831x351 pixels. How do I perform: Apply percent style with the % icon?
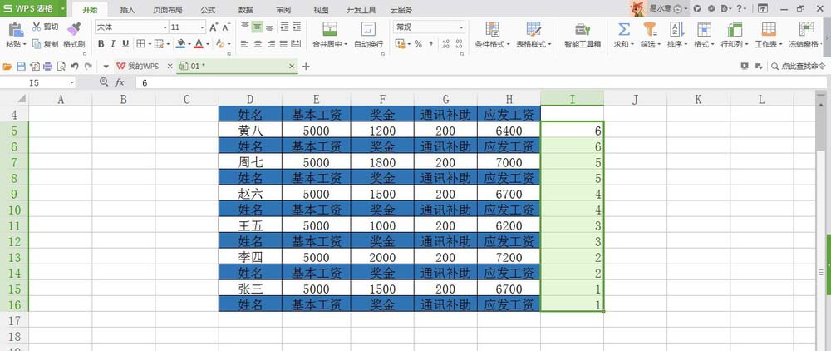418,44
